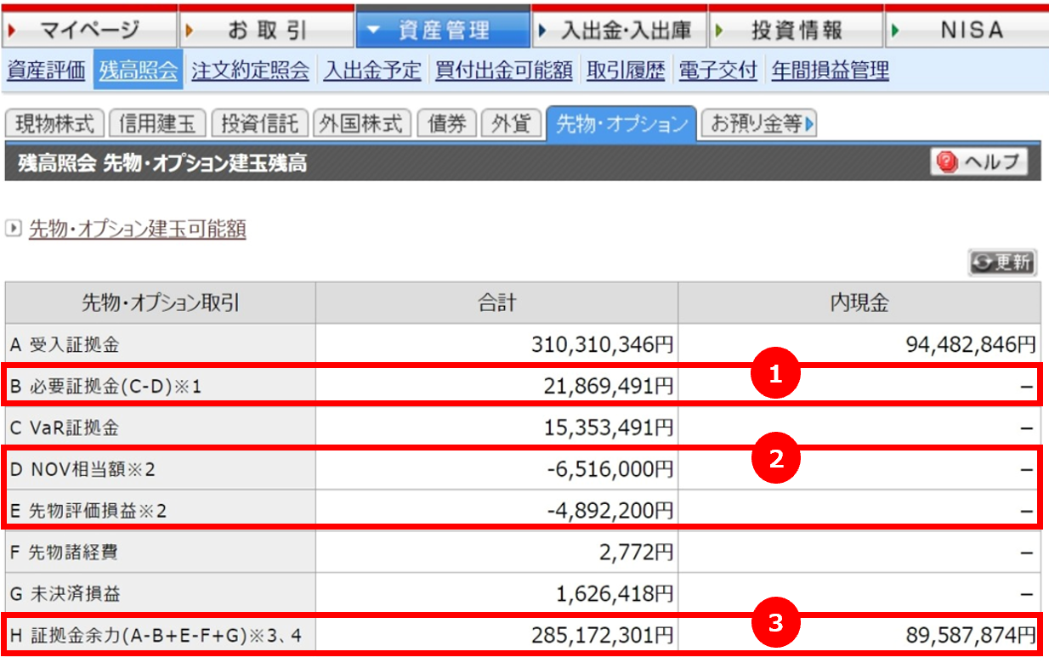Select the 現物株式 tab
The height and width of the screenshot is (663, 1049).
coord(56,122)
